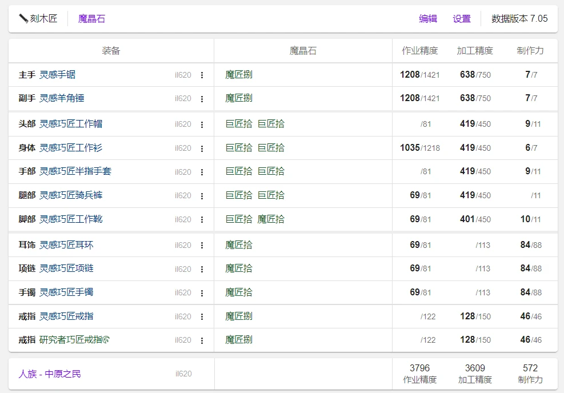Image resolution: width=564 pixels, height=393 pixels.
Task: Open options menu for 灵感手锯 row
Action: click(202, 75)
